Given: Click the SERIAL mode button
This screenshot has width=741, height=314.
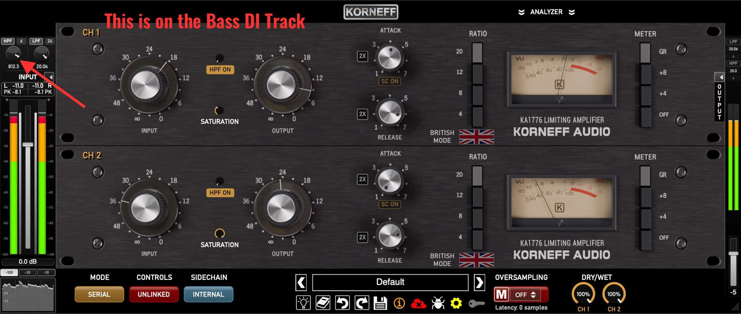Looking at the screenshot, I should (99, 294).
